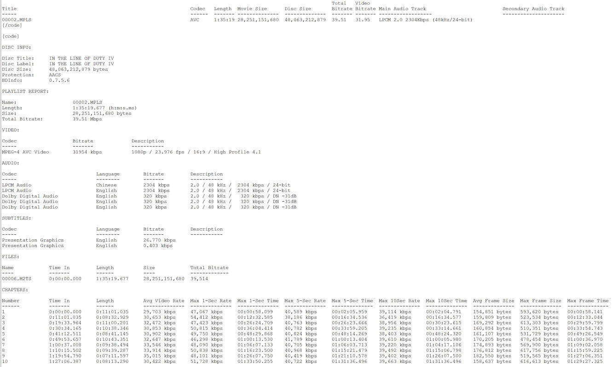Click the CHAPTERS: section heading
612x367 pixels.
tap(15, 290)
